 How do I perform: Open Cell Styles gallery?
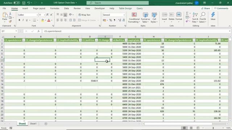(x=154, y=18)
